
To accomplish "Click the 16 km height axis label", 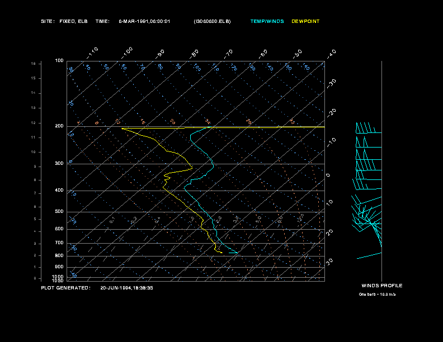I will [x=34, y=64].
